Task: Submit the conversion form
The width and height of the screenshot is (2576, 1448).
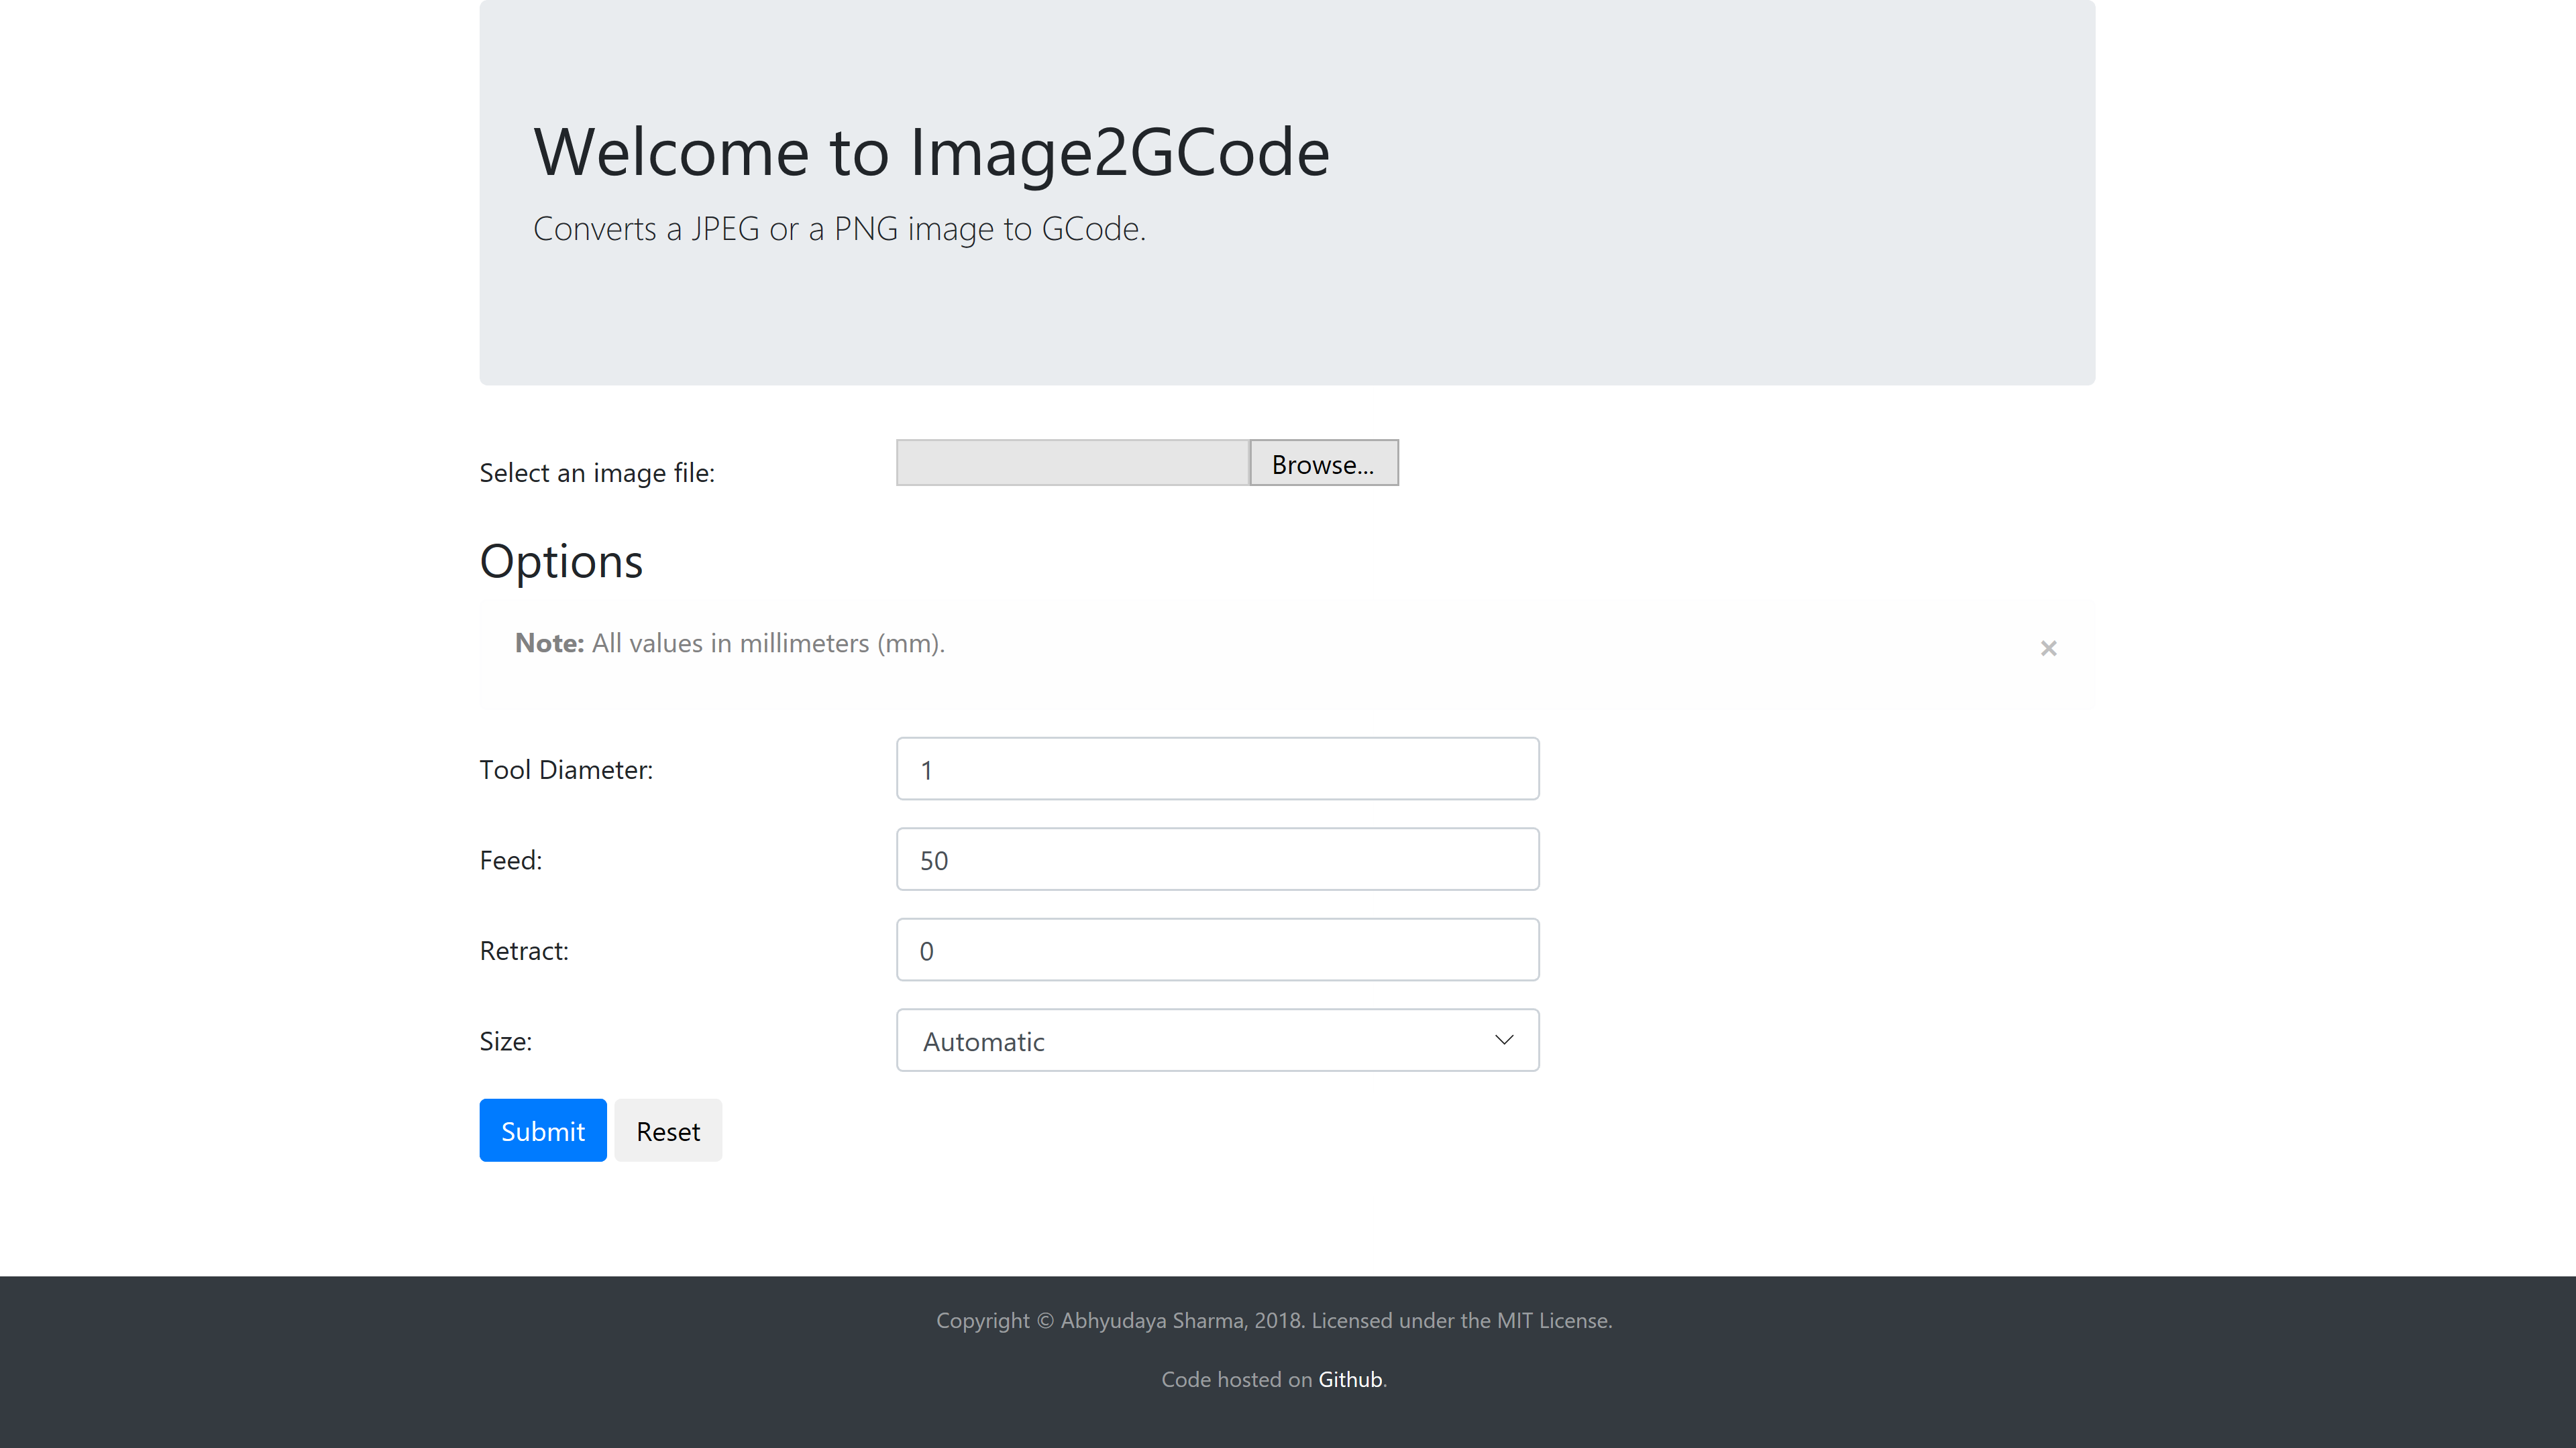Action: click(542, 1131)
